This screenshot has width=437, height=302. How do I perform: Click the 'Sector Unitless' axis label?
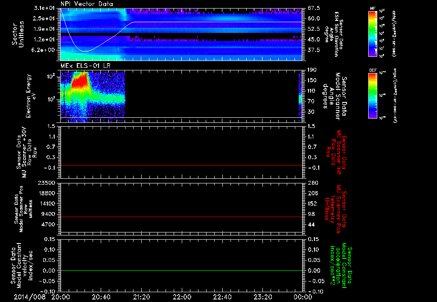(18, 34)
